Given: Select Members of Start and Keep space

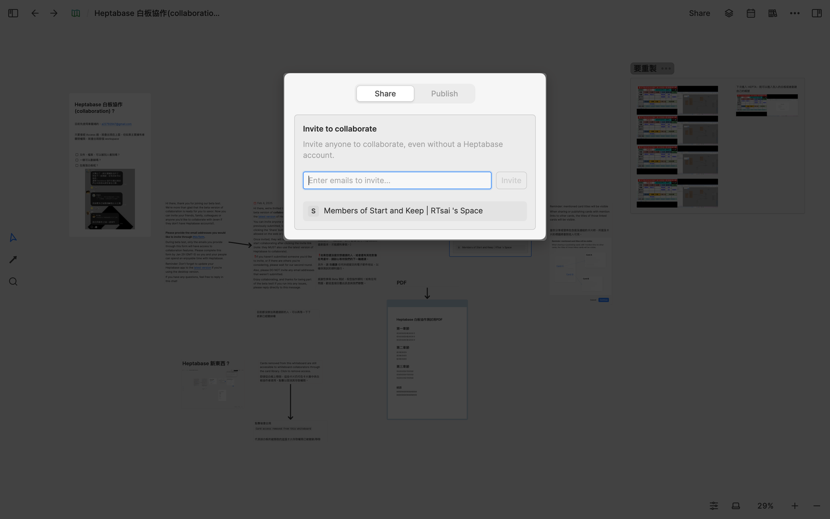Looking at the screenshot, I should pyautogui.click(x=415, y=211).
